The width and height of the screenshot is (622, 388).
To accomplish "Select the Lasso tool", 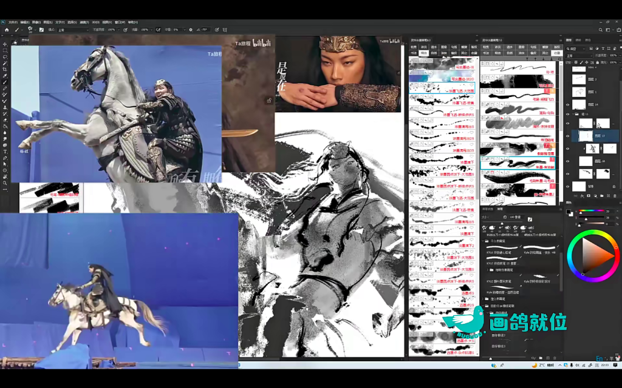I will [5, 57].
